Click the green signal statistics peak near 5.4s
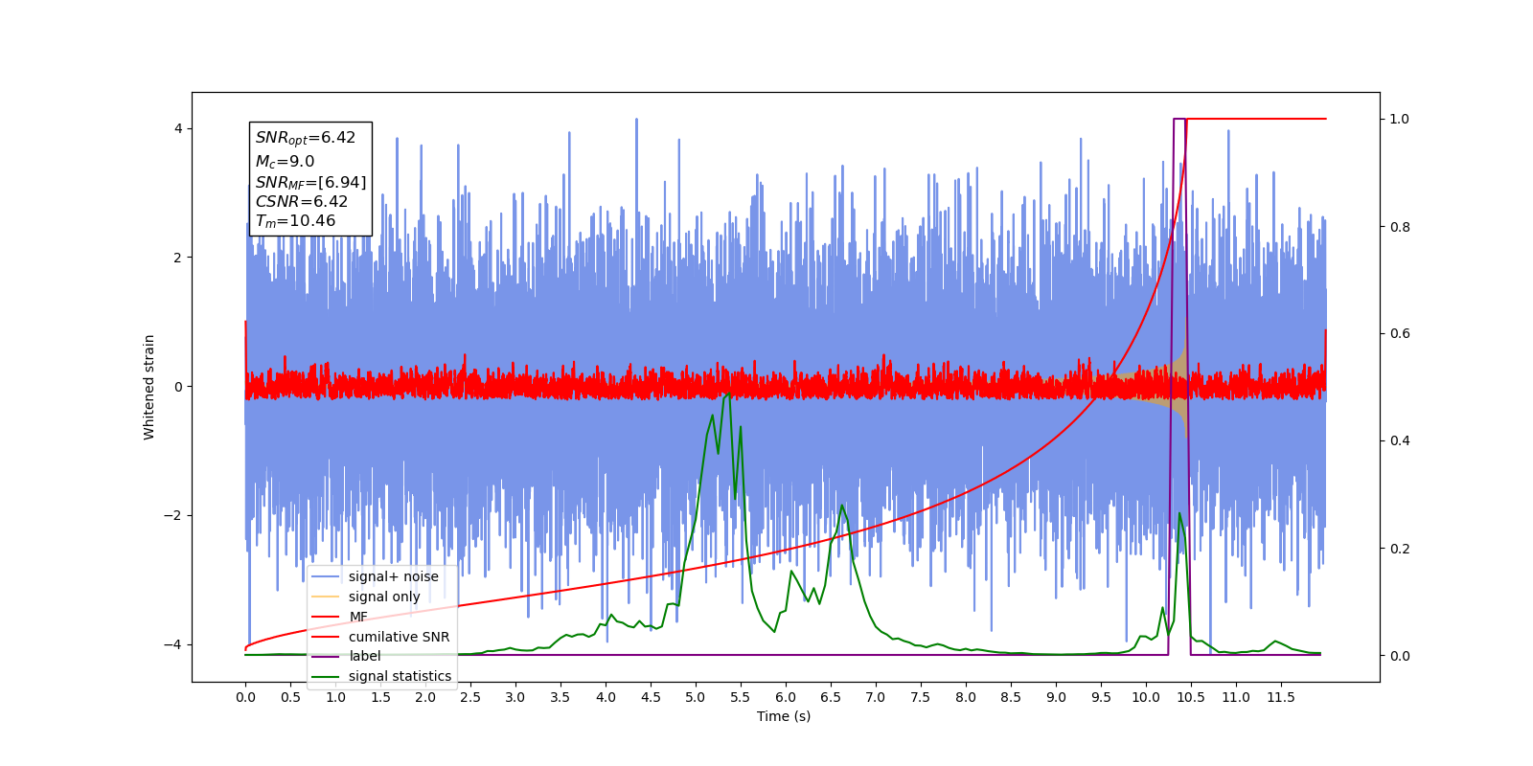The width and height of the screenshot is (1533, 766). tap(728, 394)
